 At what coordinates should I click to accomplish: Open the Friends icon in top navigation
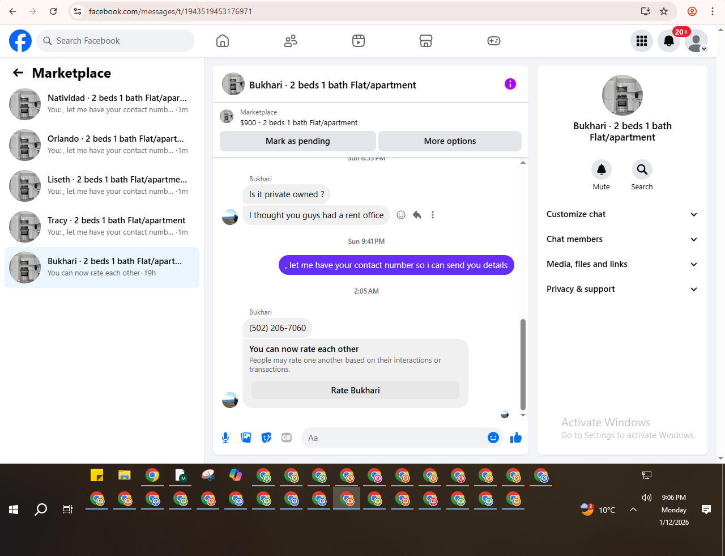click(x=291, y=41)
